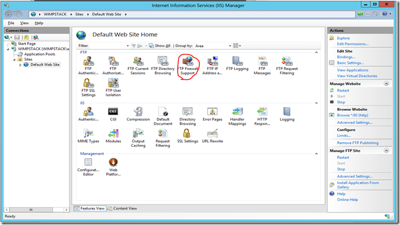The width and height of the screenshot is (400, 225).
Task: Open Configuration Editor
Action: coord(88,167)
